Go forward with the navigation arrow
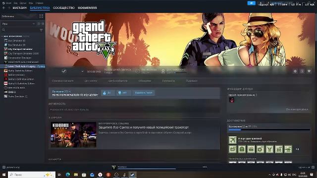317x178 pixels. [x=9, y=8]
